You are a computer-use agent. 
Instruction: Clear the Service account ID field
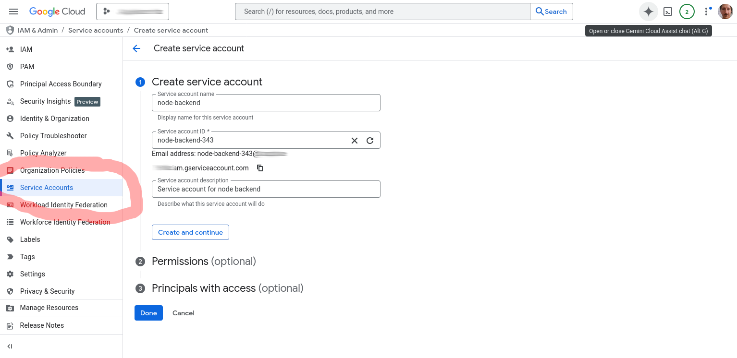point(355,141)
